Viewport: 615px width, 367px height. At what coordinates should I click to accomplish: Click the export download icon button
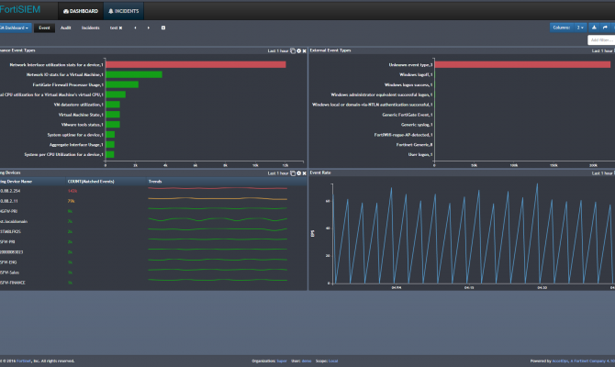pyautogui.click(x=594, y=28)
